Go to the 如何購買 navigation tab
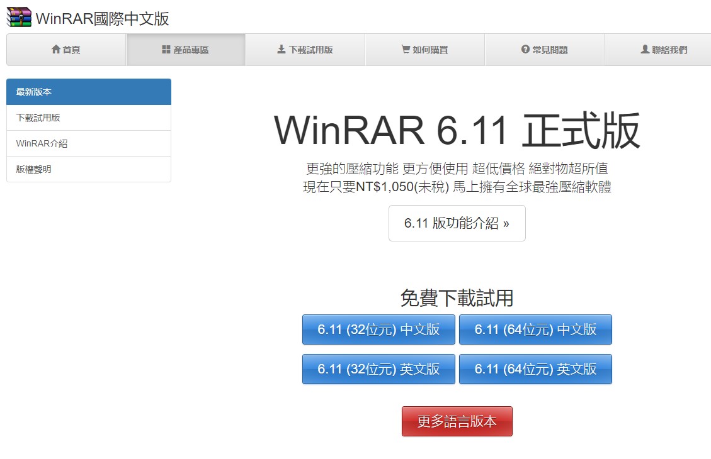The image size is (711, 459). coord(425,50)
